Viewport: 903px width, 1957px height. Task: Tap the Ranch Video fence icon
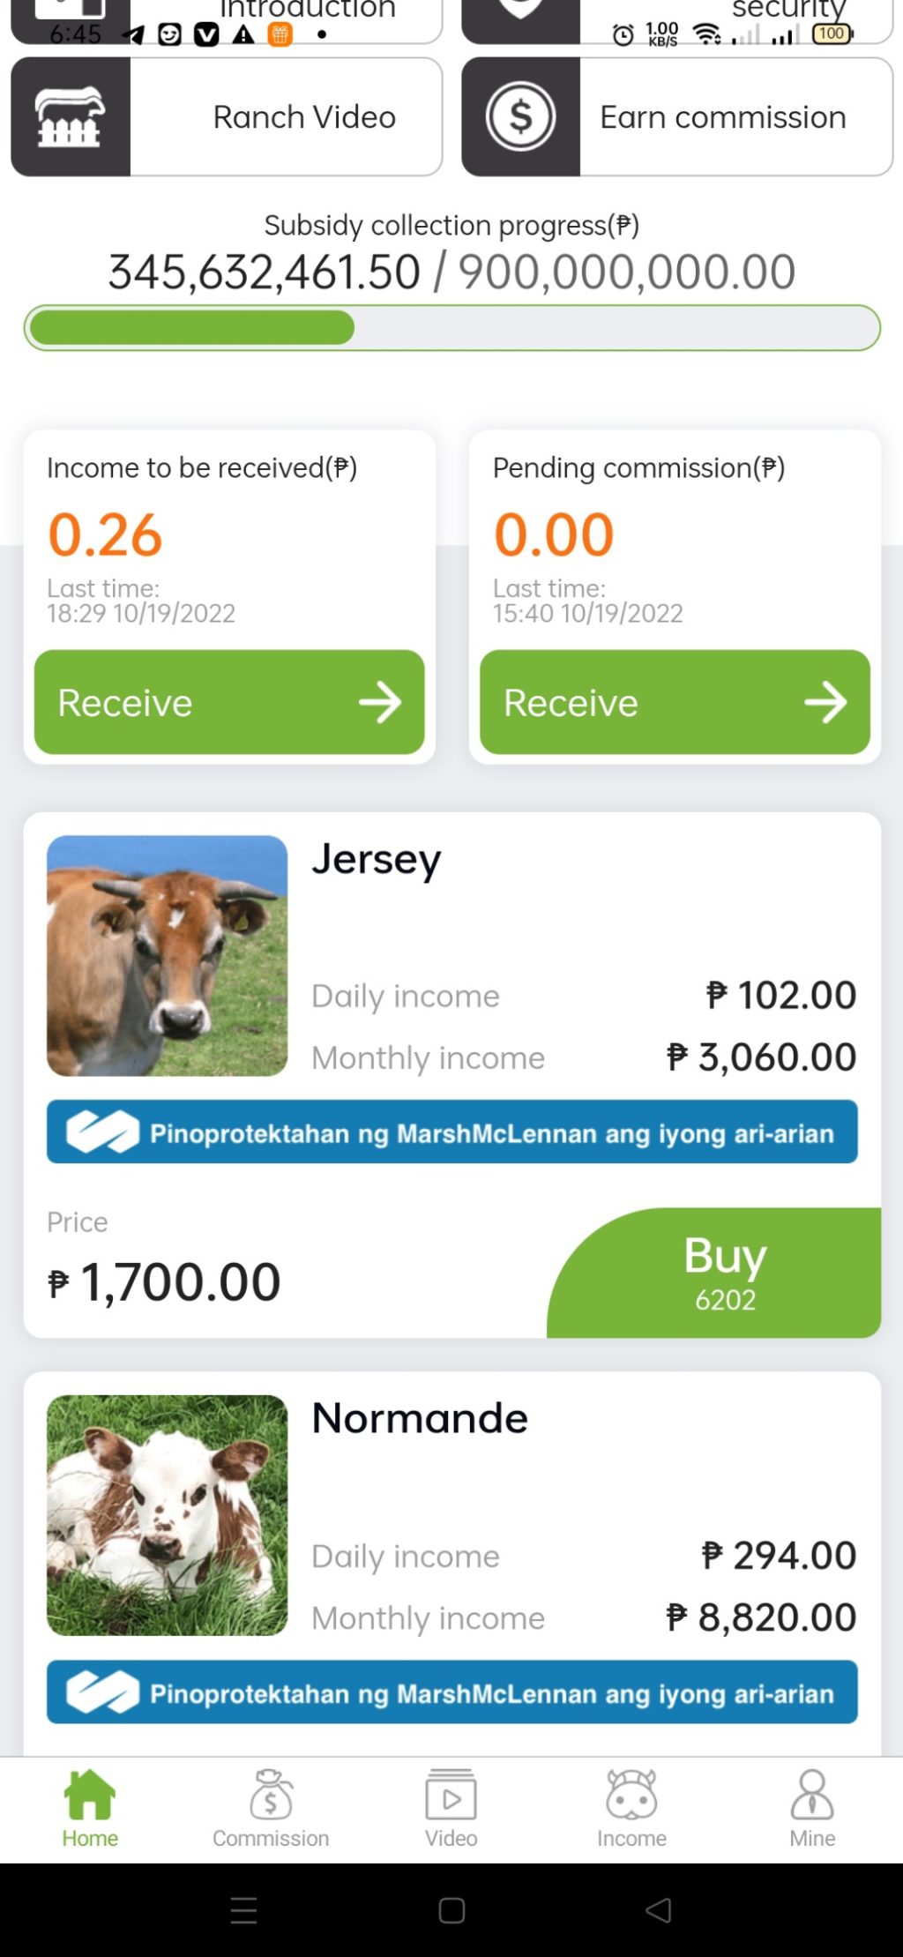71,117
